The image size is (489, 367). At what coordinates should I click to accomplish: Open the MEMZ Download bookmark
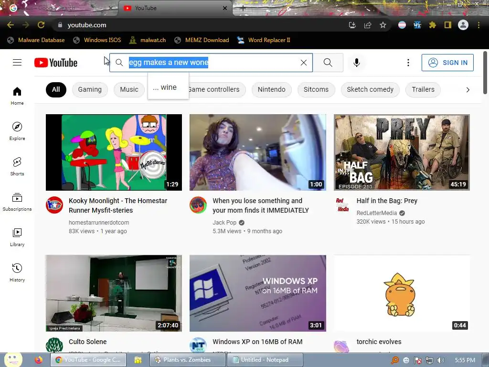202,40
